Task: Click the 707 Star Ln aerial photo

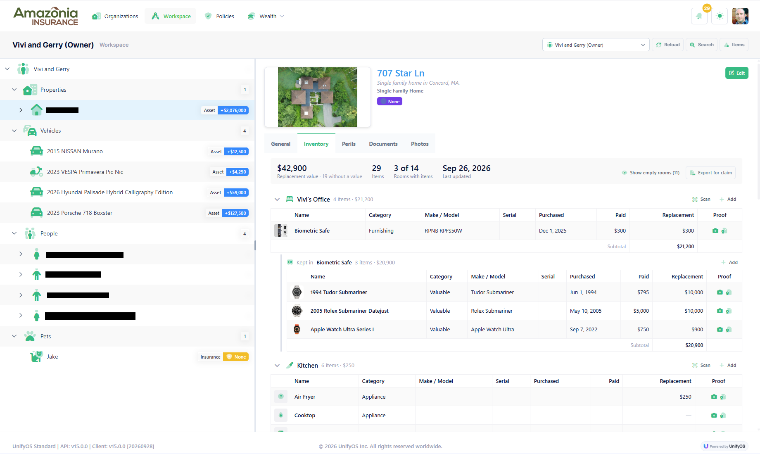Action: tap(318, 97)
